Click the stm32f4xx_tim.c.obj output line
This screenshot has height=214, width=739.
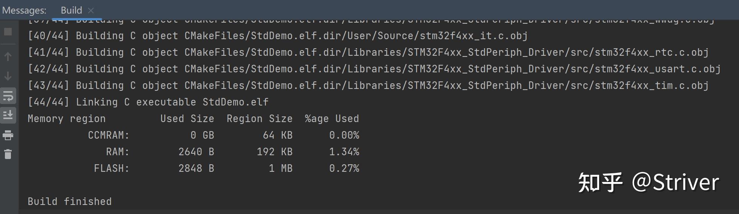pyautogui.click(x=368, y=86)
